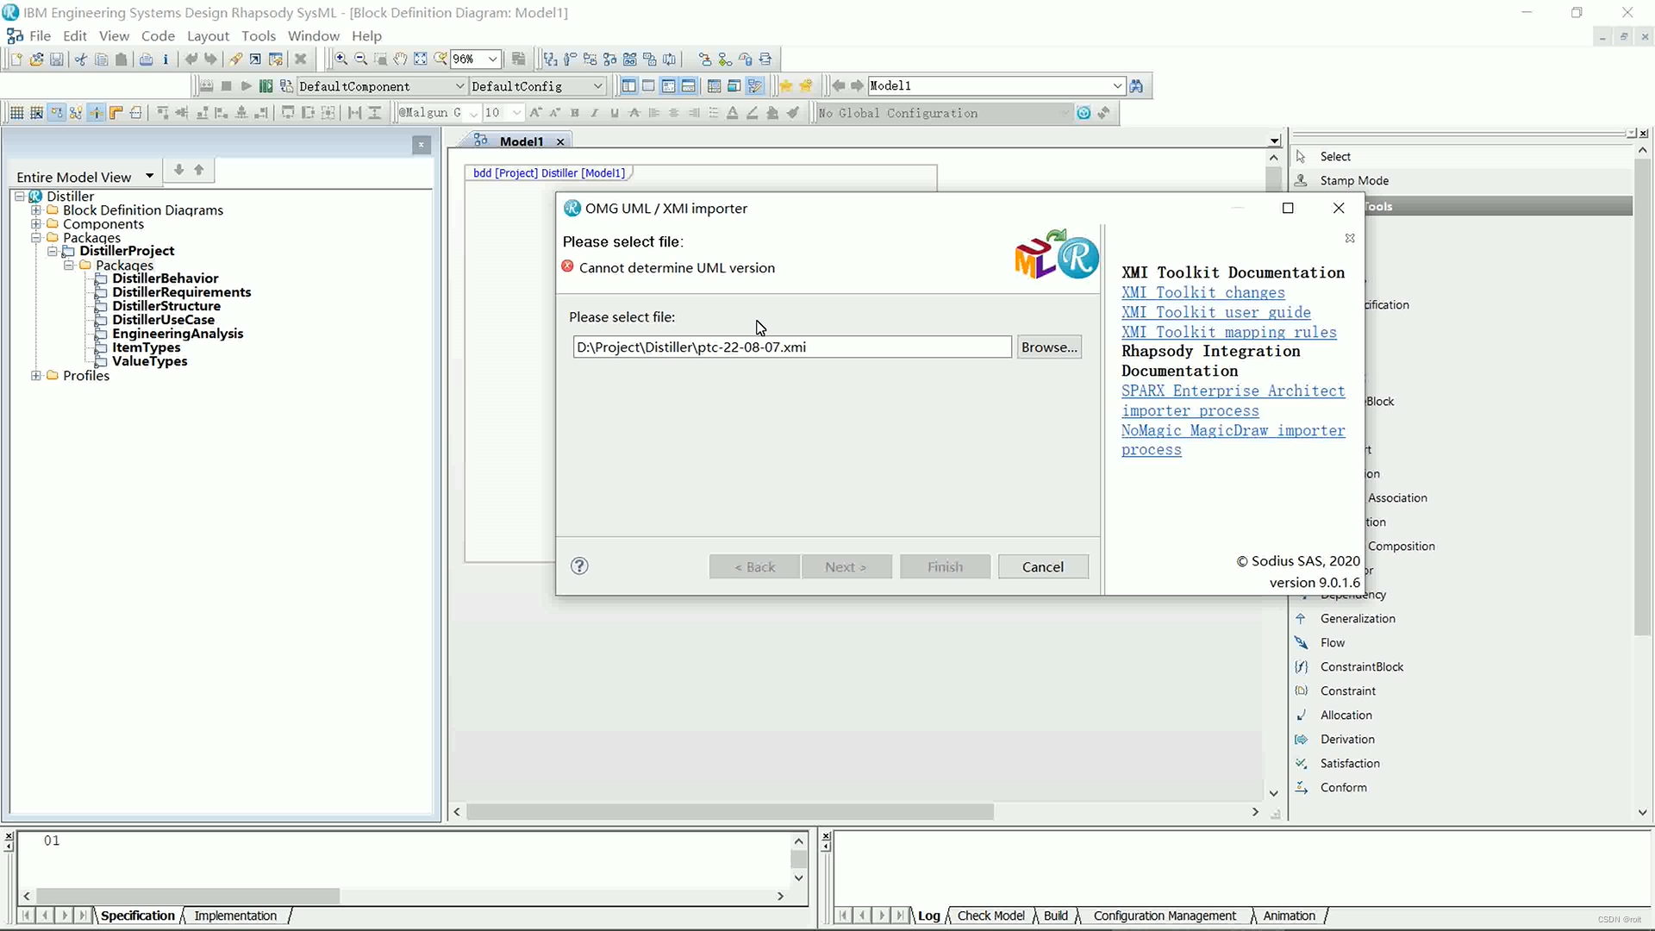Screen dimensions: 1655x931
Task: Select the Derivation tool
Action: [1347, 739]
